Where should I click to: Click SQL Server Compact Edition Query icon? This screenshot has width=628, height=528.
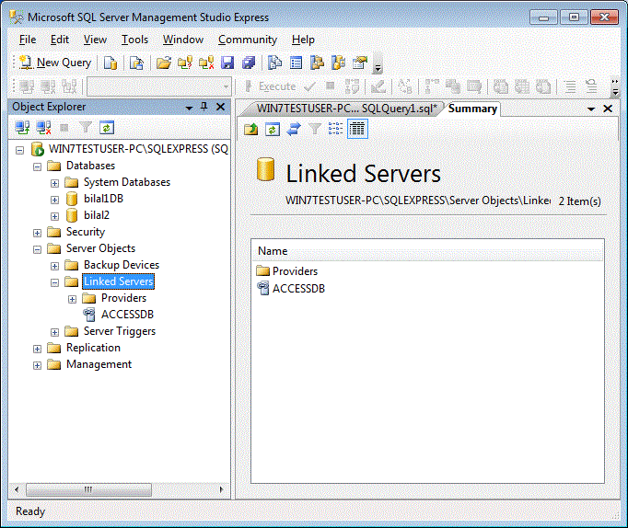point(136,63)
